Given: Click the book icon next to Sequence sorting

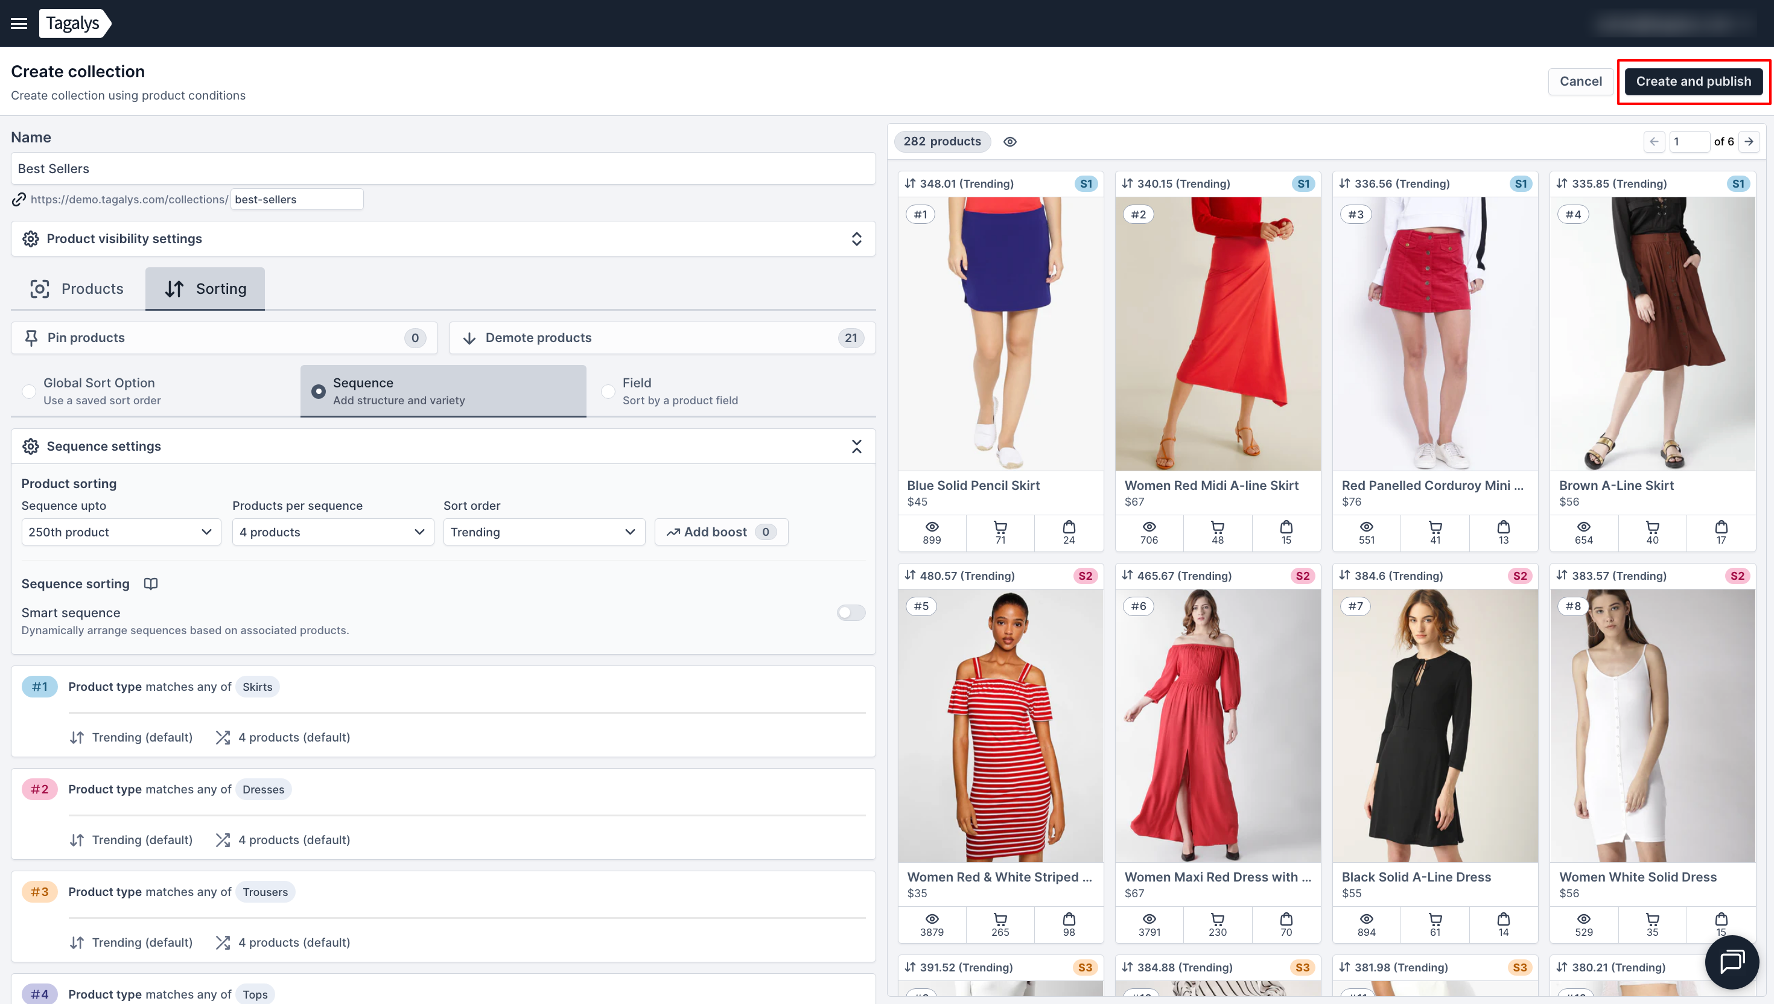Looking at the screenshot, I should click(x=151, y=584).
